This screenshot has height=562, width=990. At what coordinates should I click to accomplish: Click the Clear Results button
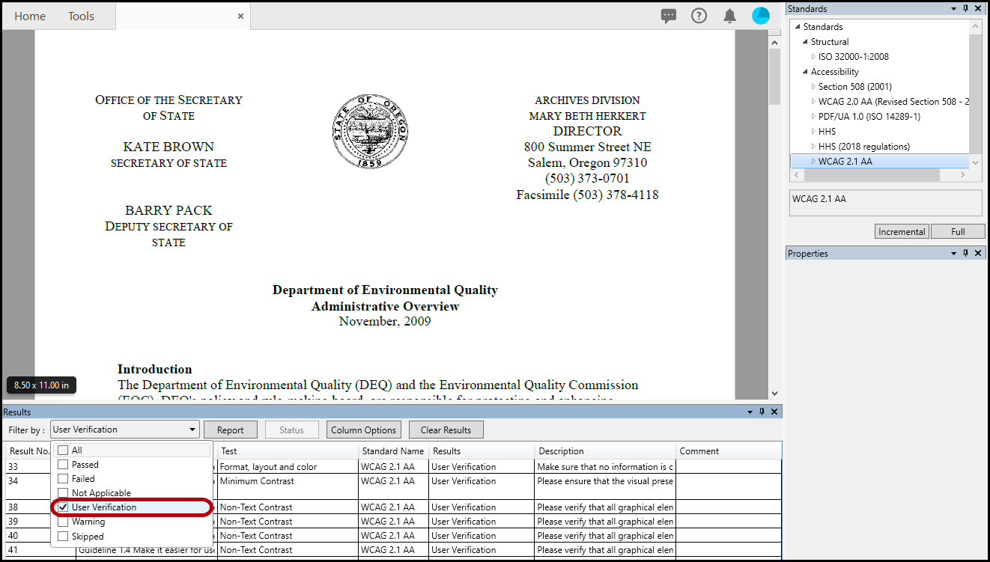pos(446,430)
